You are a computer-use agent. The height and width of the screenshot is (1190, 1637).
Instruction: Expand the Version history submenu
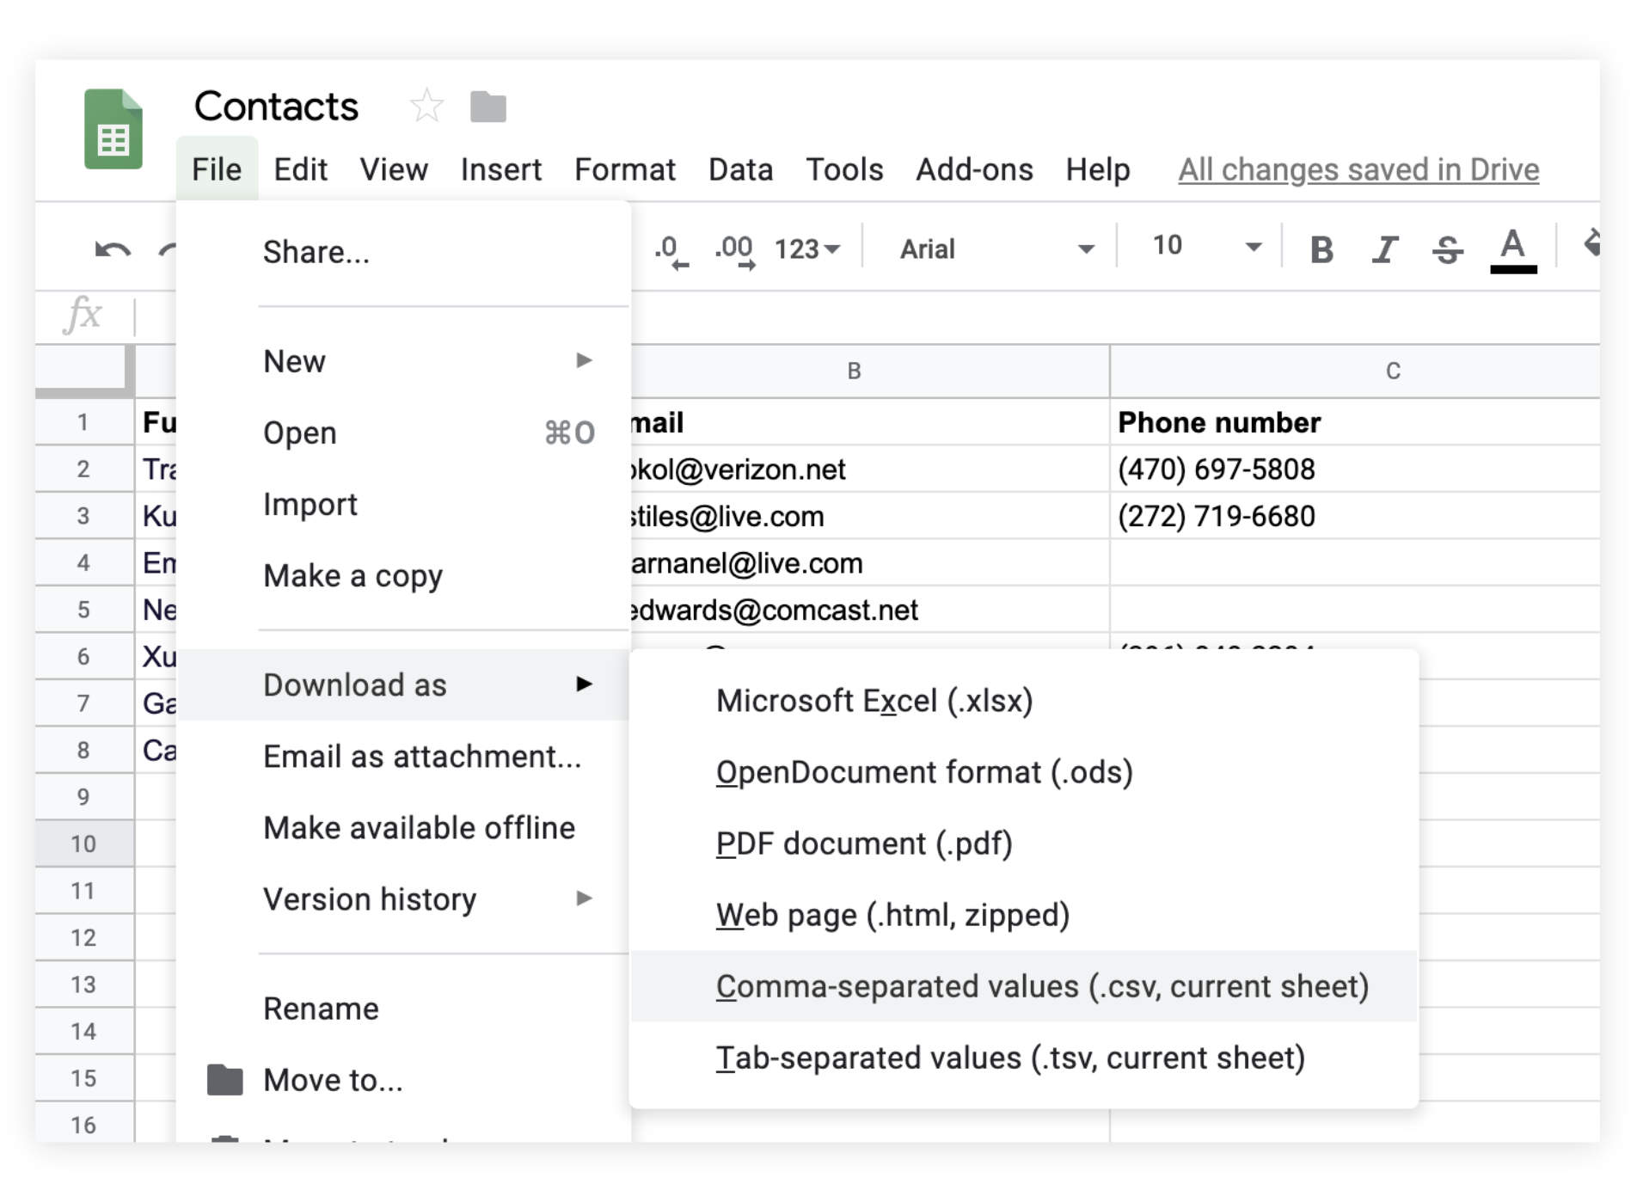403,899
